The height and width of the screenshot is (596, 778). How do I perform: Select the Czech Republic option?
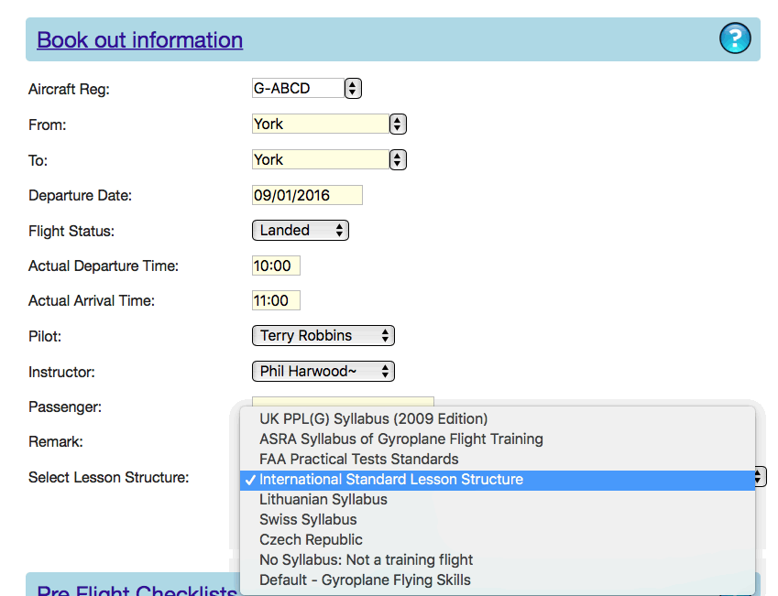point(311,540)
